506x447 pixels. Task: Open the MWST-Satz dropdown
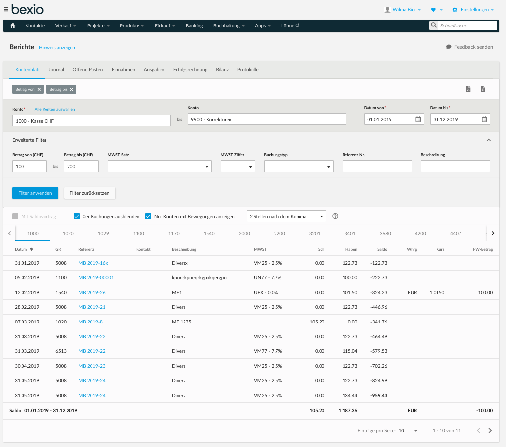pyautogui.click(x=160, y=166)
